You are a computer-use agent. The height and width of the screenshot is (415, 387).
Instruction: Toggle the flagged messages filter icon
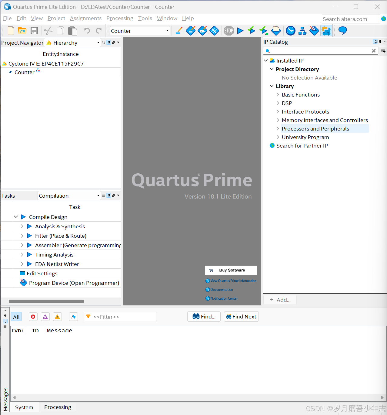pyautogui.click(x=73, y=317)
